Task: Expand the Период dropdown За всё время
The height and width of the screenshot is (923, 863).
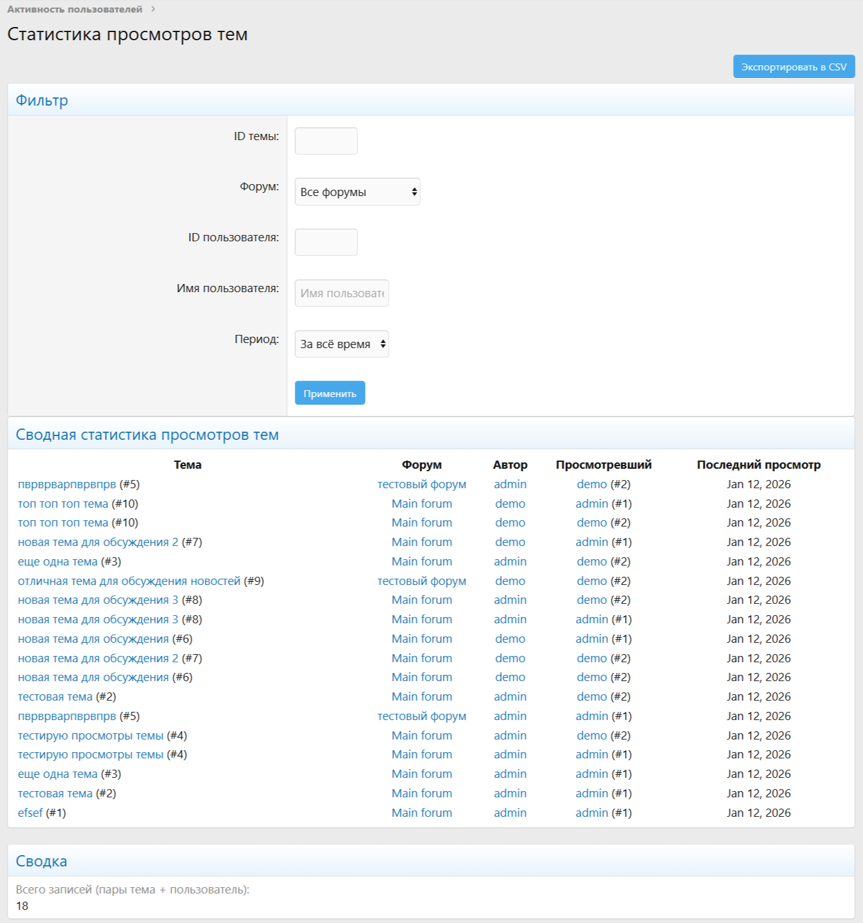Action: point(341,344)
